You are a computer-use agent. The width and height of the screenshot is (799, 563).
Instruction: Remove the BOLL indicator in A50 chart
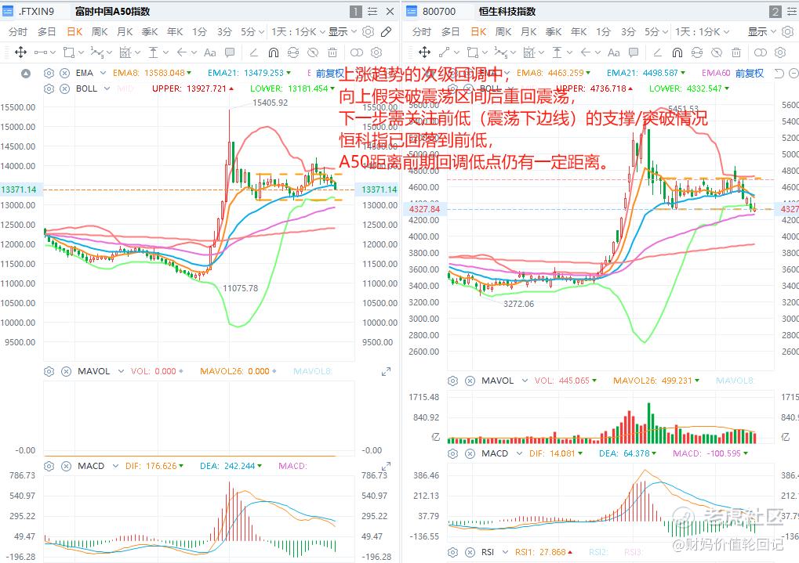coord(65,88)
